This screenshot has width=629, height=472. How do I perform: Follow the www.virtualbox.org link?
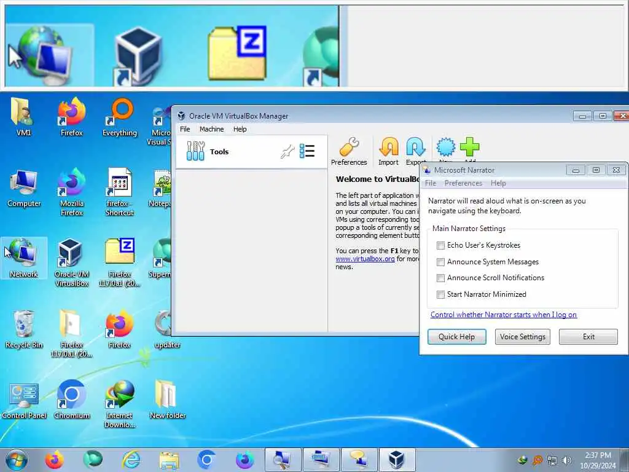pos(365,259)
